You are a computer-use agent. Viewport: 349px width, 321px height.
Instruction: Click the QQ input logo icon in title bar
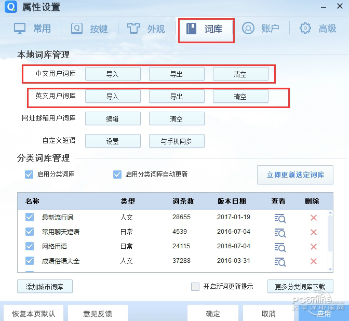11,7
